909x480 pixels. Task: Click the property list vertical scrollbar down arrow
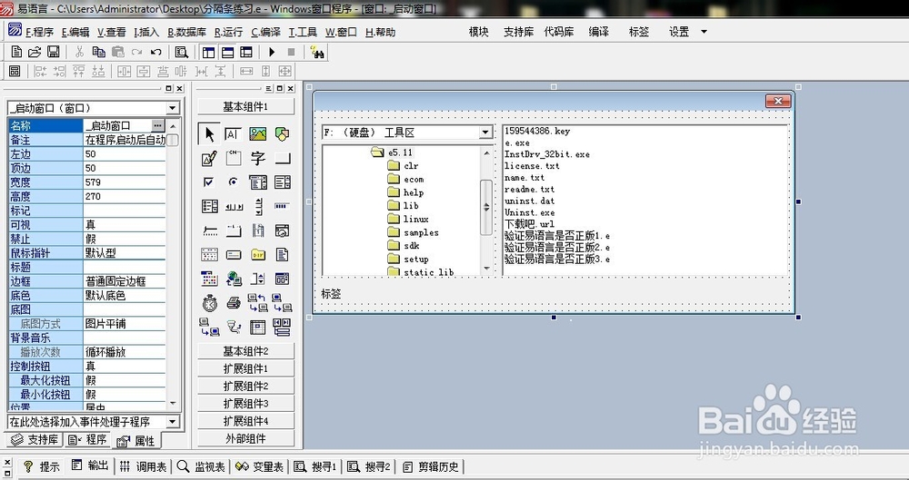(x=173, y=403)
